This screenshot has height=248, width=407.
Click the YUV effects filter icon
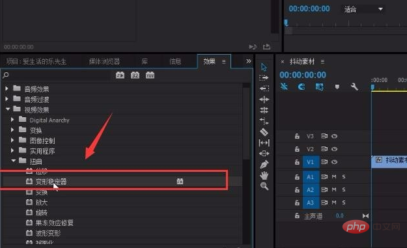tap(150, 76)
